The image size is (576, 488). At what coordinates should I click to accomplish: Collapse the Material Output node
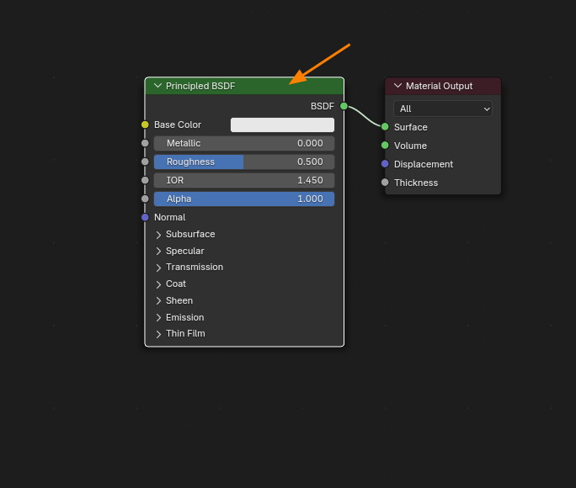point(397,86)
